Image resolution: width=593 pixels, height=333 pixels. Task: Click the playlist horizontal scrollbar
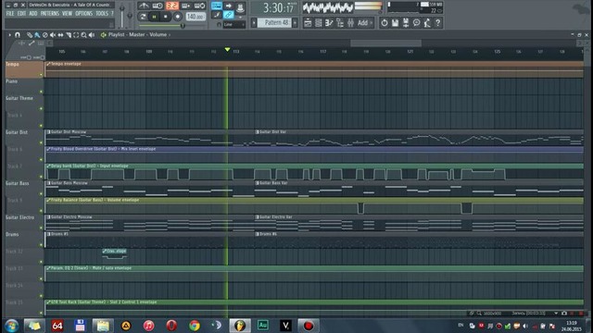[x=385, y=43]
